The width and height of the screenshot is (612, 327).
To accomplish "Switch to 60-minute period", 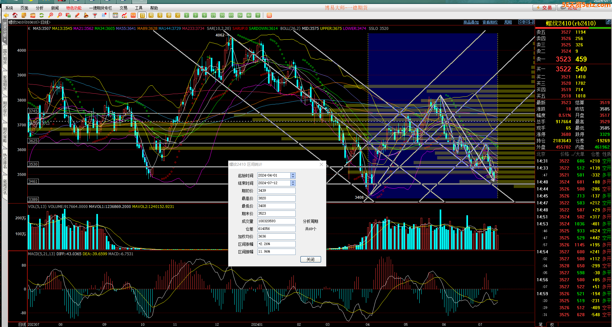I will click(x=231, y=15).
